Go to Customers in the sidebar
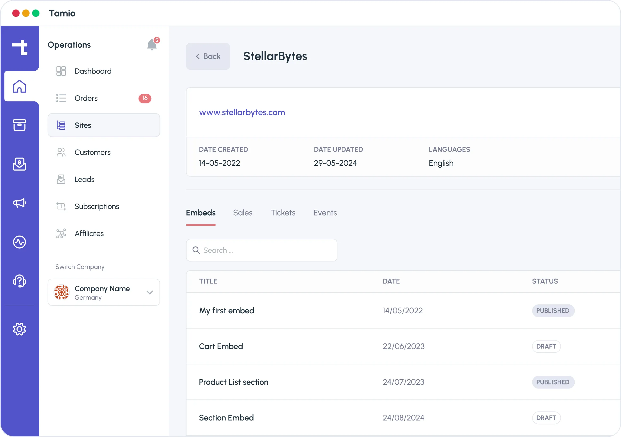621x437 pixels. coord(92,152)
